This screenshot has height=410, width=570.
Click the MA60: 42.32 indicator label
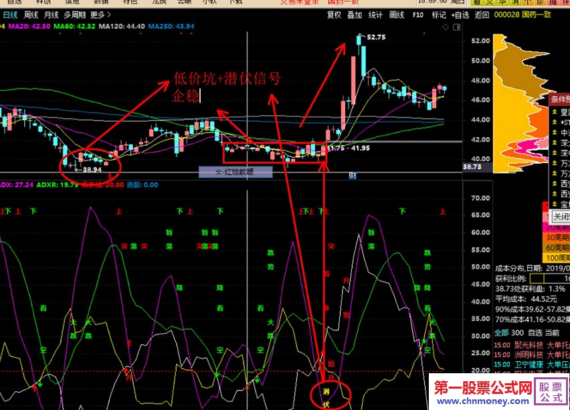[74, 26]
